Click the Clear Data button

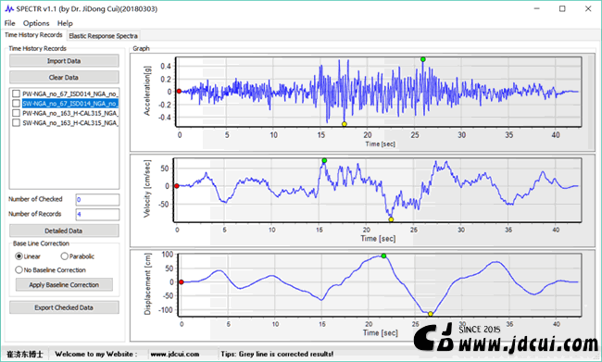[64, 77]
